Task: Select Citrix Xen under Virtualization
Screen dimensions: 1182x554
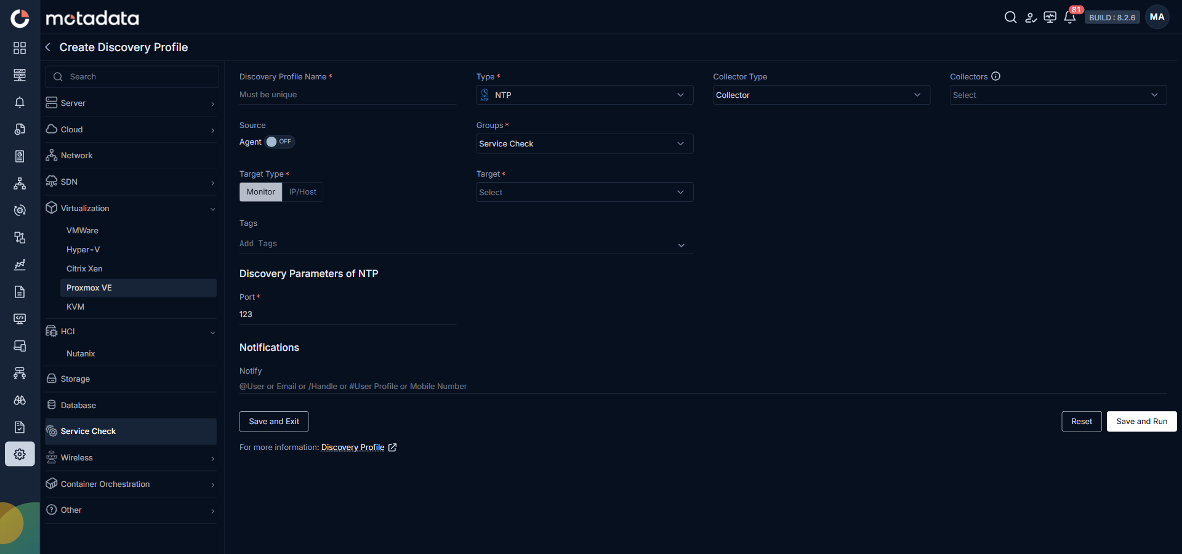Action: pos(84,269)
